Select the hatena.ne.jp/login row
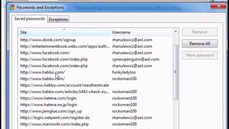Viewport: 229px width, 129px height. point(96,105)
